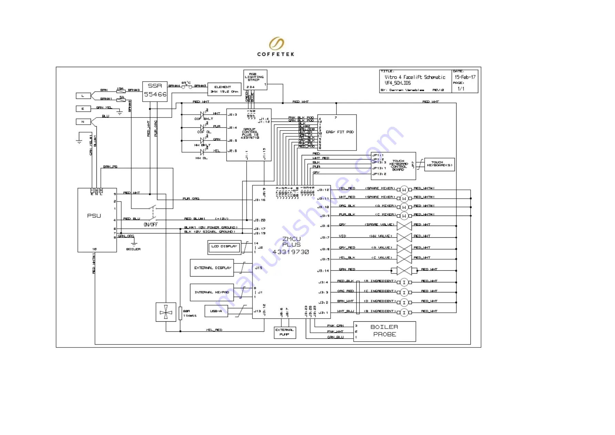
Task: Click the GRN_BLU boiler probe wire label
Action: pos(335,337)
